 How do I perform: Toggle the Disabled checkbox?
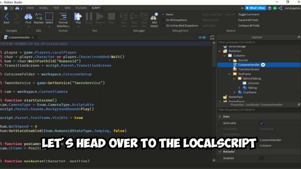coord(261,158)
